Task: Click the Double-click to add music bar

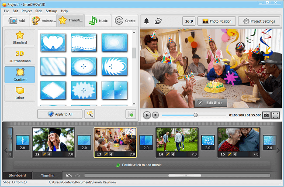Action: coord(142,165)
